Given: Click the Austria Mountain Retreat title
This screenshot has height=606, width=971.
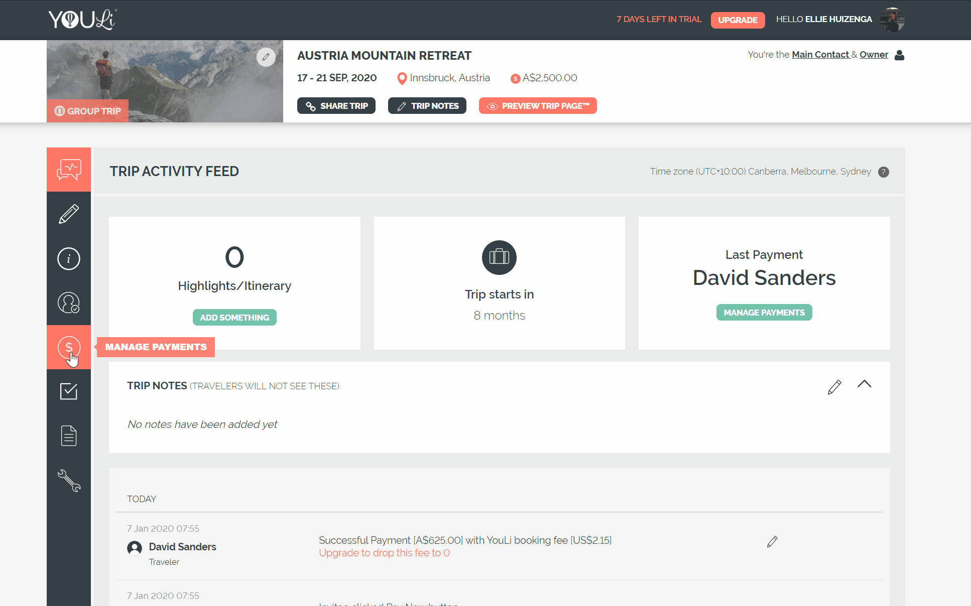Looking at the screenshot, I should [x=384, y=56].
